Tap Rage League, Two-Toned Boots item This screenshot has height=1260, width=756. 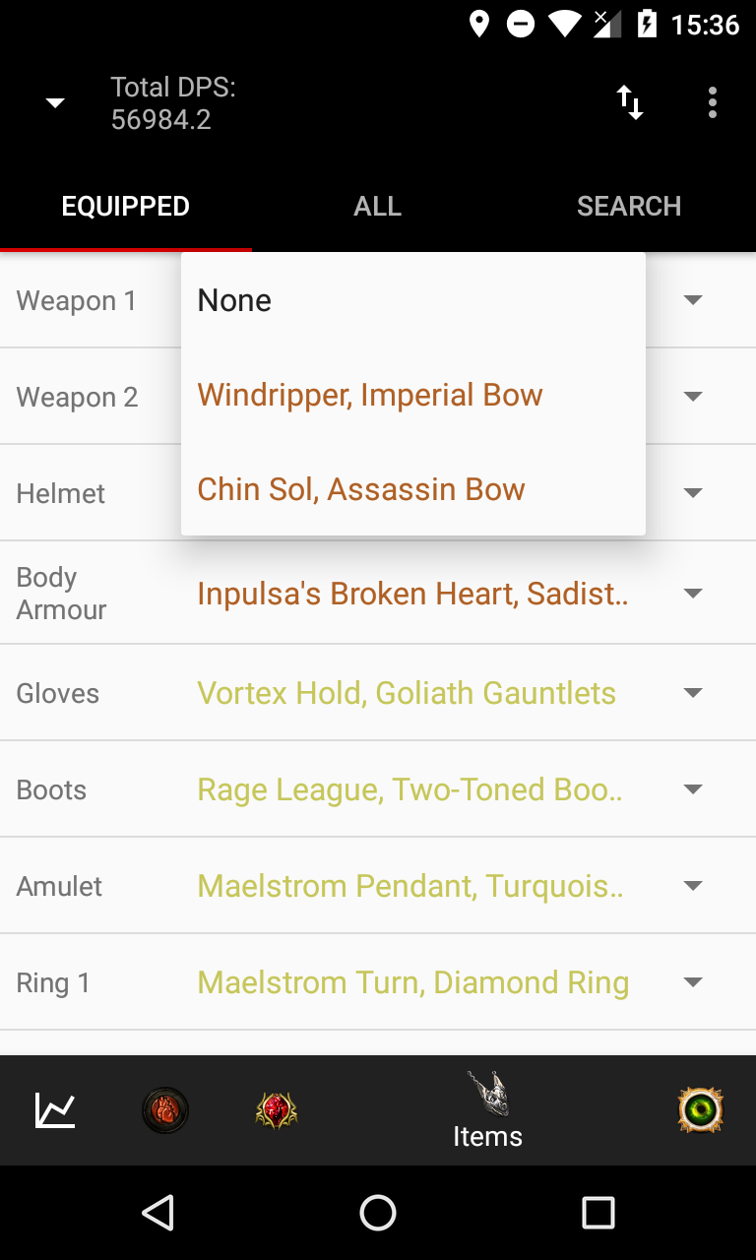pos(410,789)
